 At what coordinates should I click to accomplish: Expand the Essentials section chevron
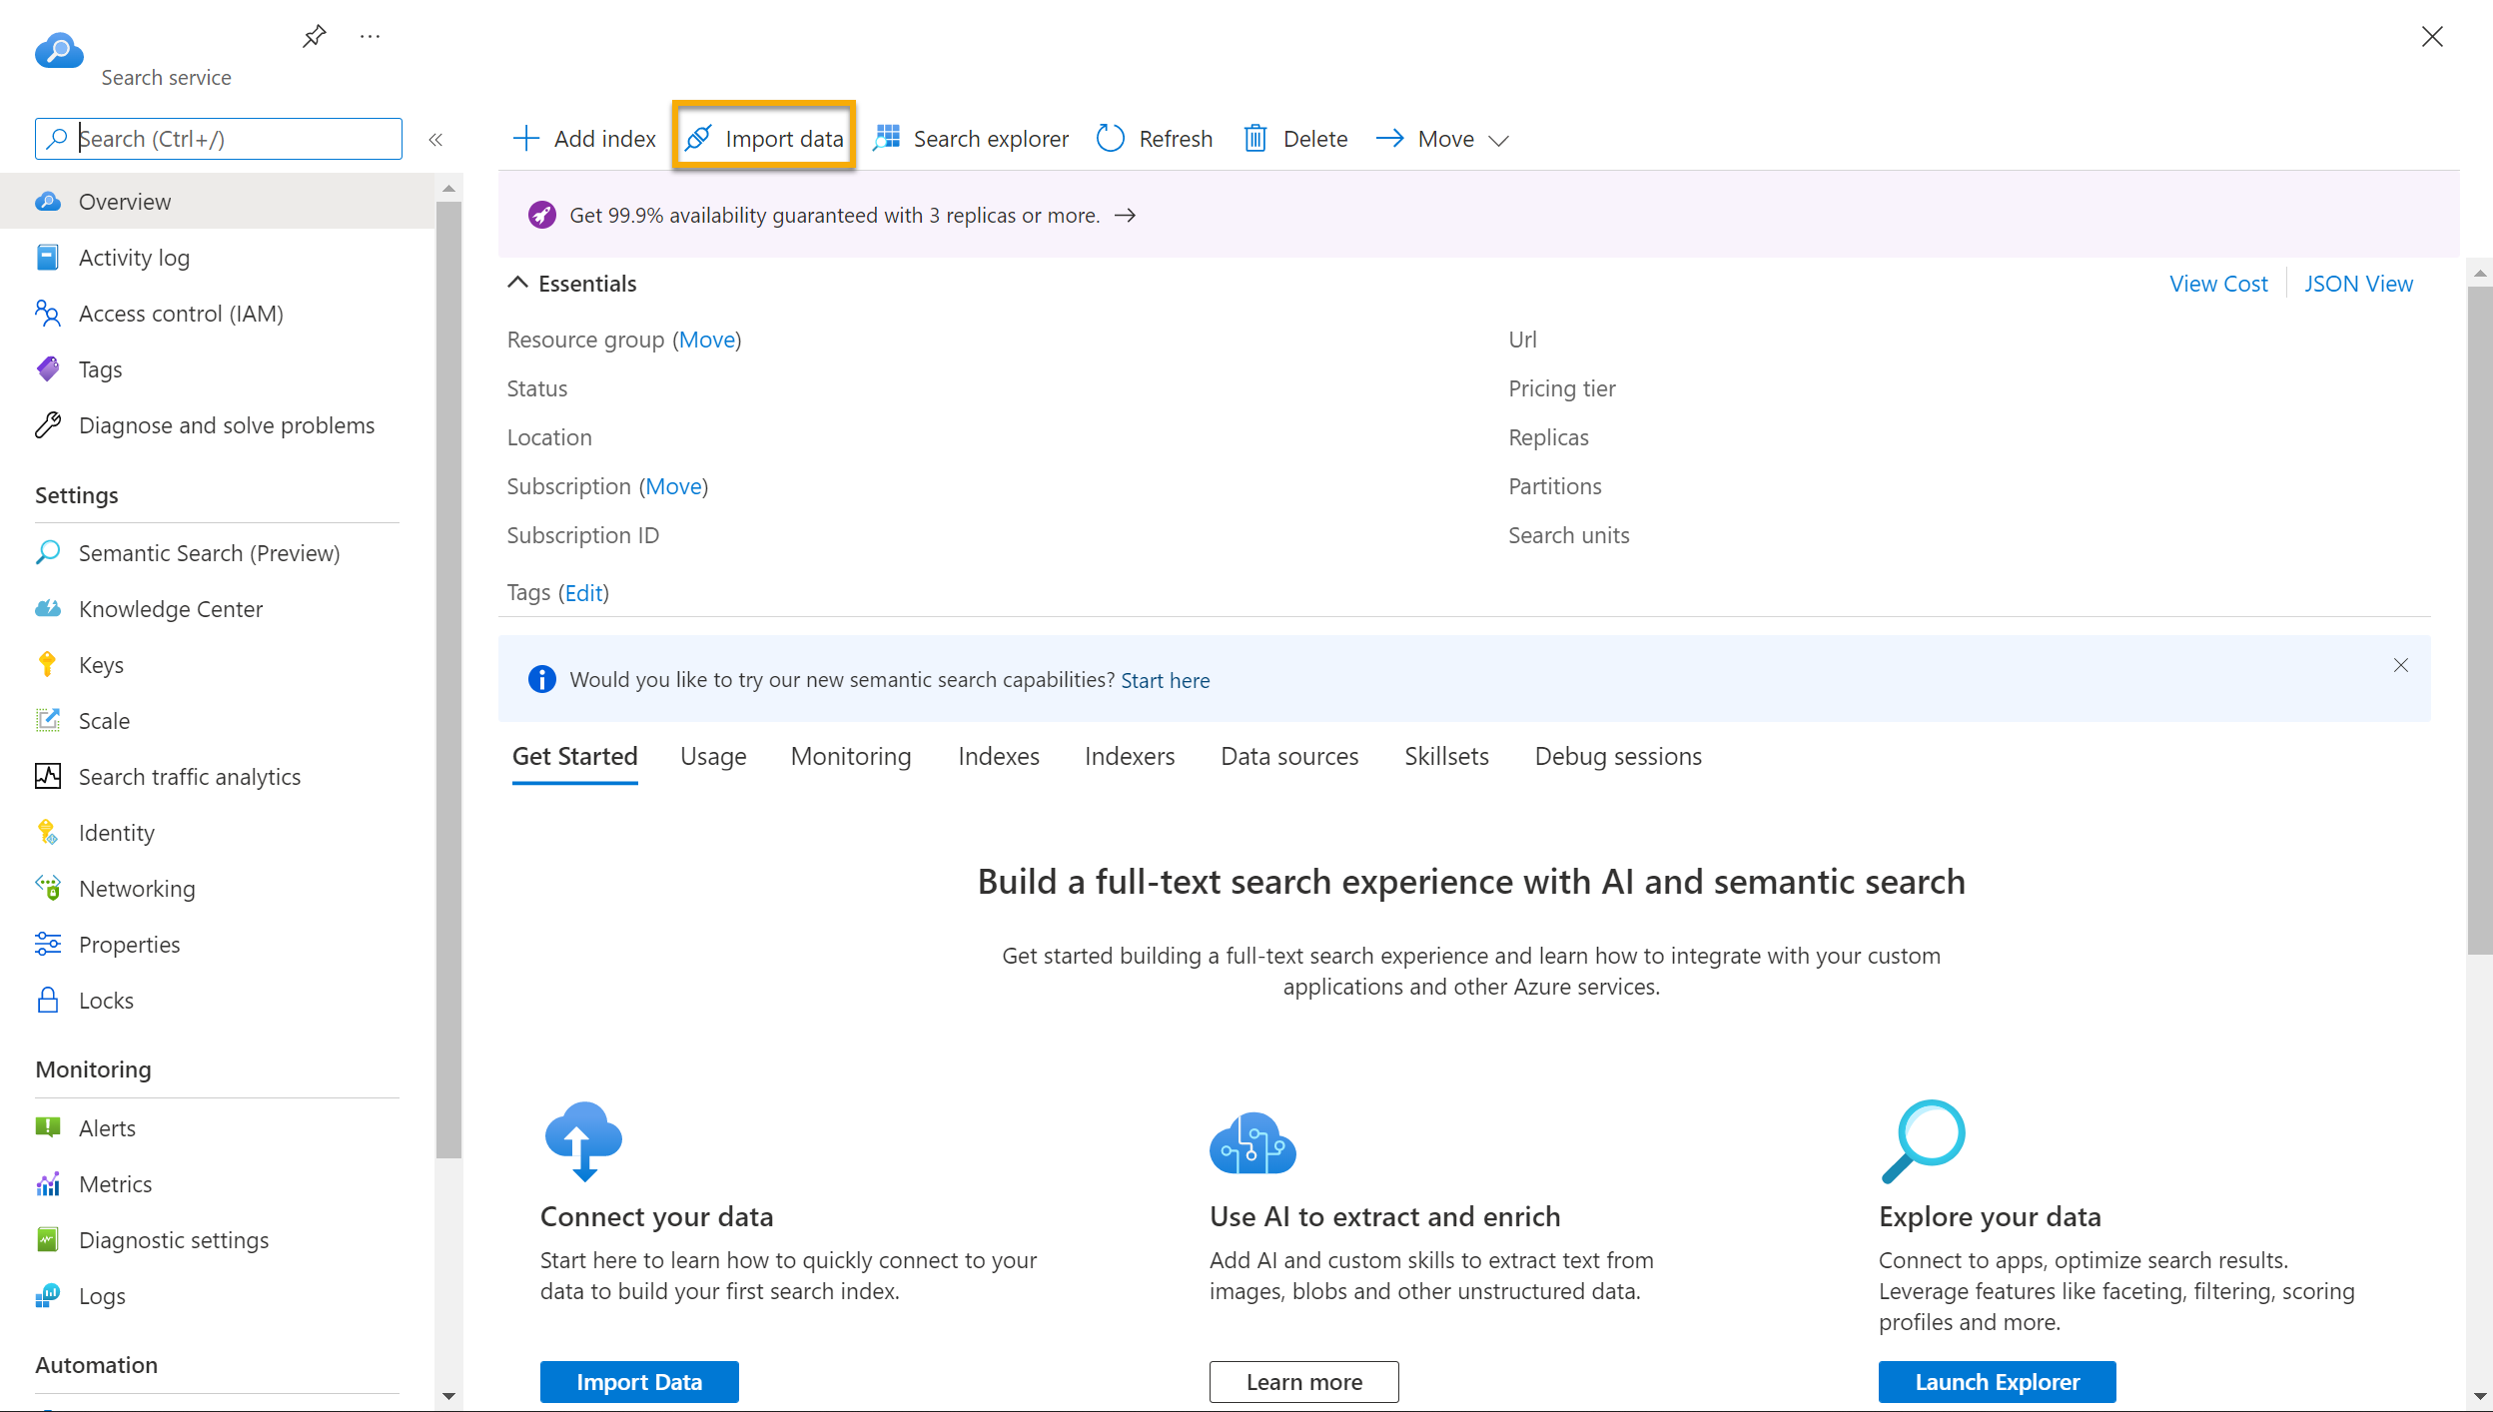coord(522,283)
